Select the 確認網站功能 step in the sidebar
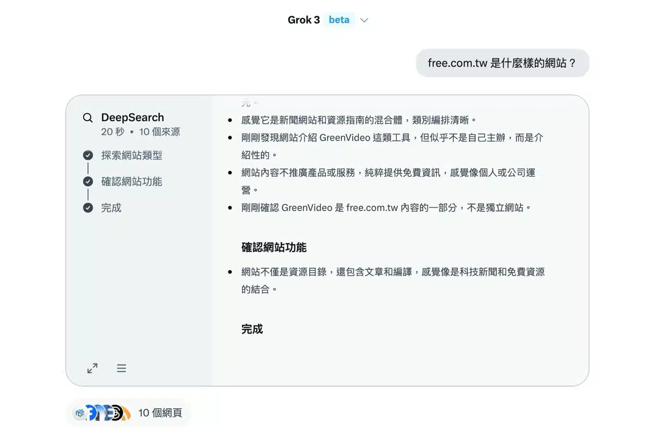 point(131,182)
